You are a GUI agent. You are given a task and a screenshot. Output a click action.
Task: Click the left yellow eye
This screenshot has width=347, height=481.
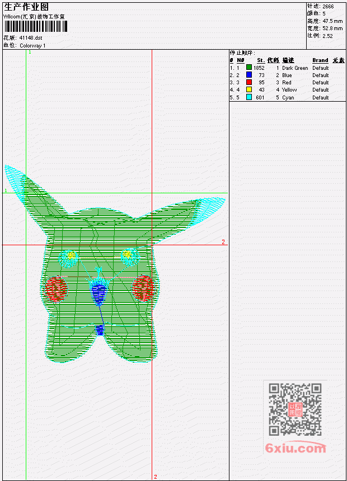click(x=71, y=255)
